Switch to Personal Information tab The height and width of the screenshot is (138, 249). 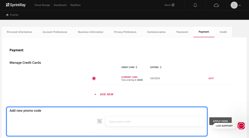point(20,32)
